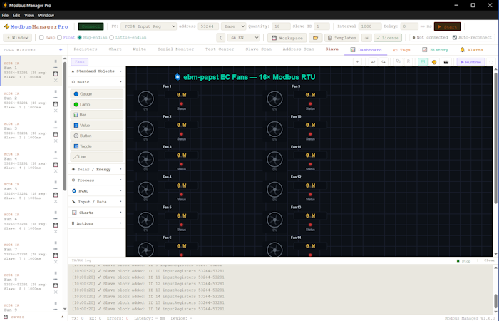Add new dashboard page with plus

point(357,62)
